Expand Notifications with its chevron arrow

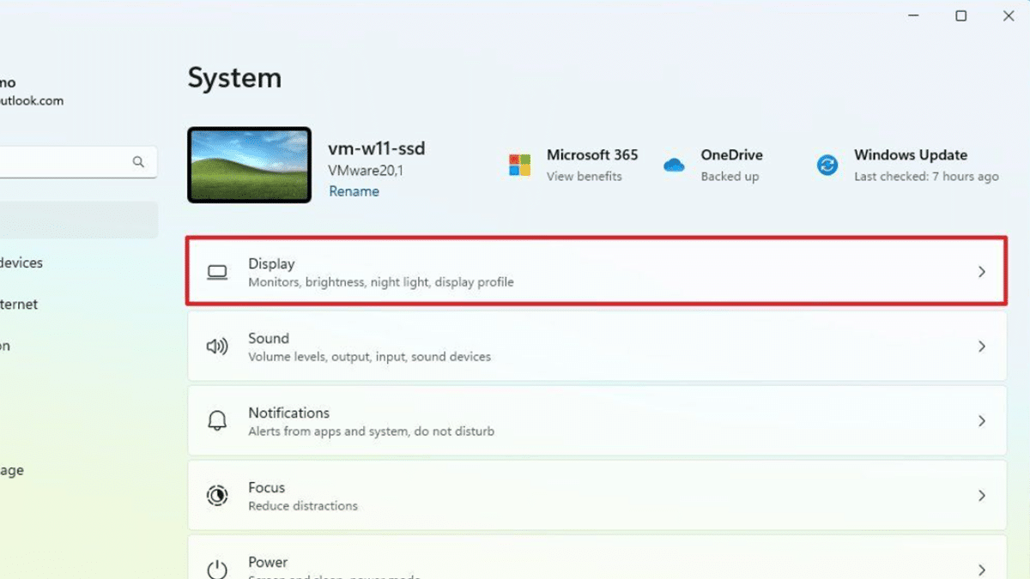(982, 421)
